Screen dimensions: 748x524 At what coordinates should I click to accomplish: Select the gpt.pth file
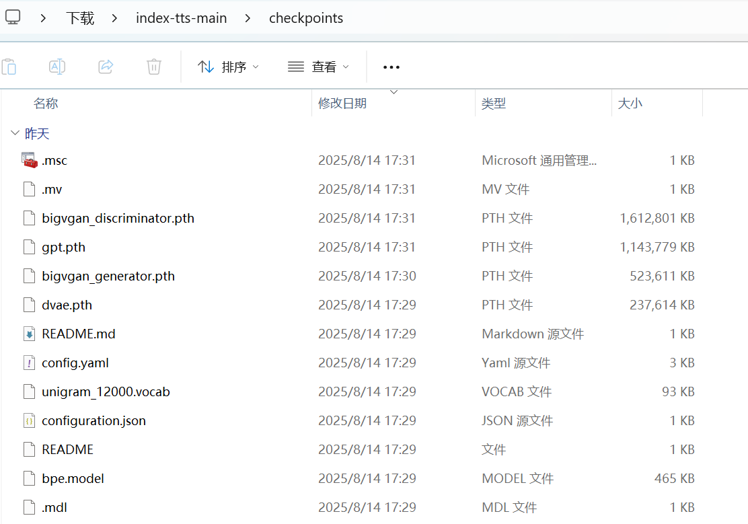63,247
